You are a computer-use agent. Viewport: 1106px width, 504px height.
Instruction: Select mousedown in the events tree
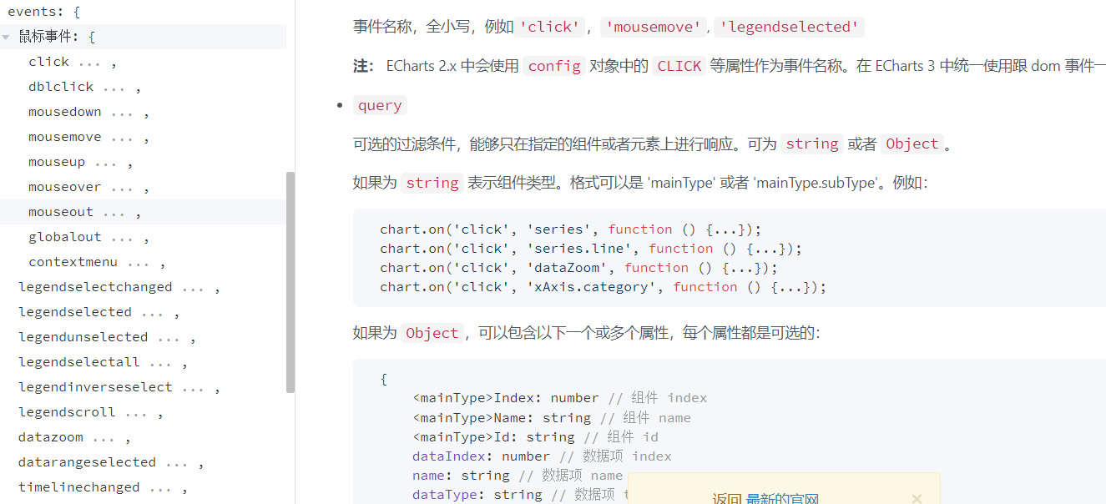point(64,112)
